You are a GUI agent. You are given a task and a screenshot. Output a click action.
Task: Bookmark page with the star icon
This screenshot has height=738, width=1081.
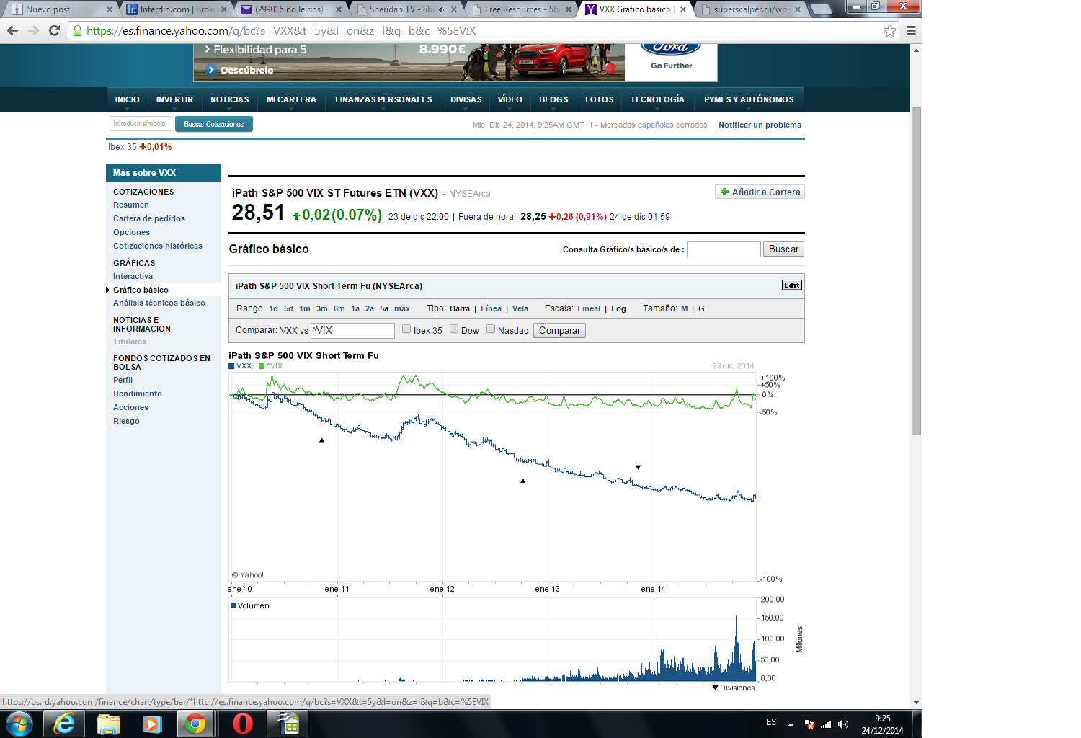(x=890, y=30)
